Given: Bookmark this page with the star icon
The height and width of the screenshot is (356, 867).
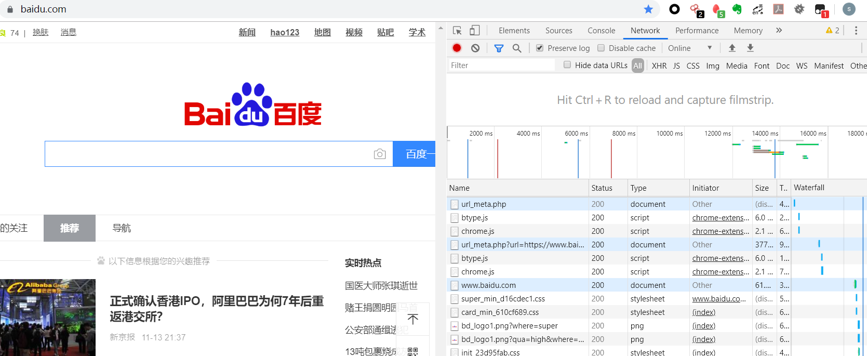Looking at the screenshot, I should coord(648,9).
